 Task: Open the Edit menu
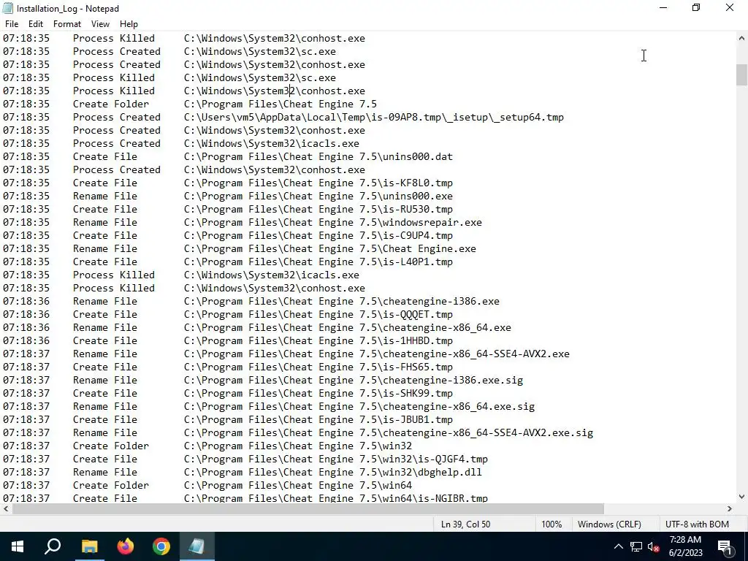(36, 24)
